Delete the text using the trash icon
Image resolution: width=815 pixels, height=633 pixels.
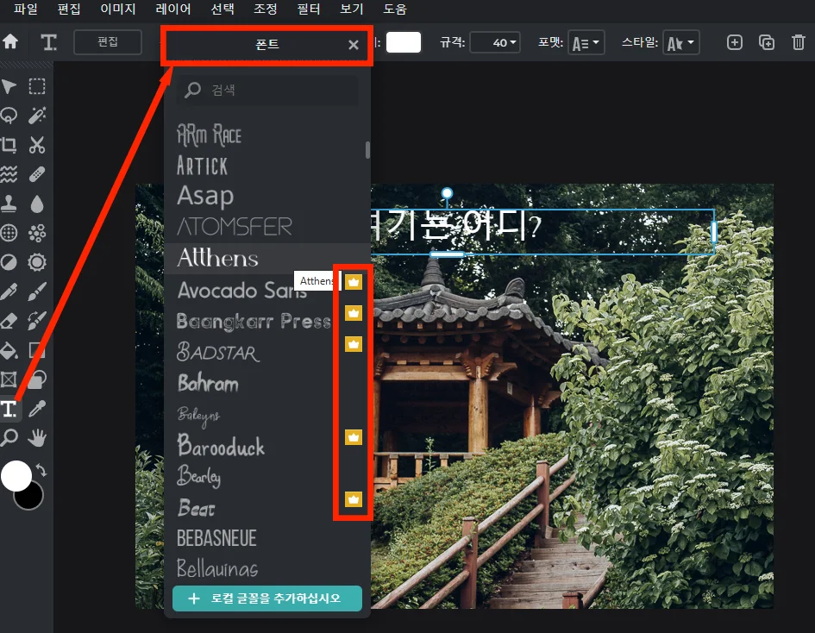click(x=798, y=41)
